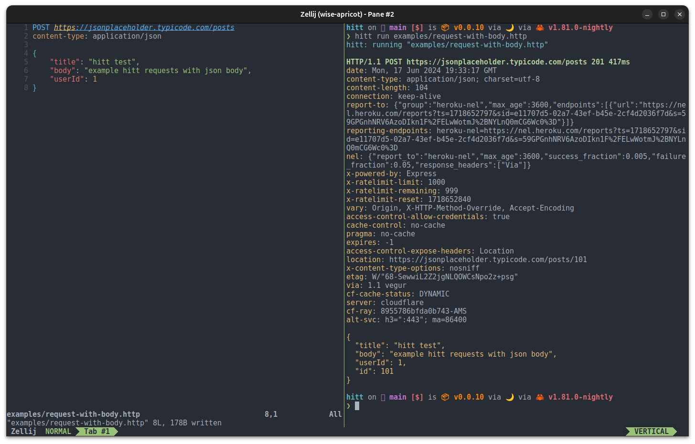
Task: Click the 'pragma: no-cache' header
Action: point(381,234)
